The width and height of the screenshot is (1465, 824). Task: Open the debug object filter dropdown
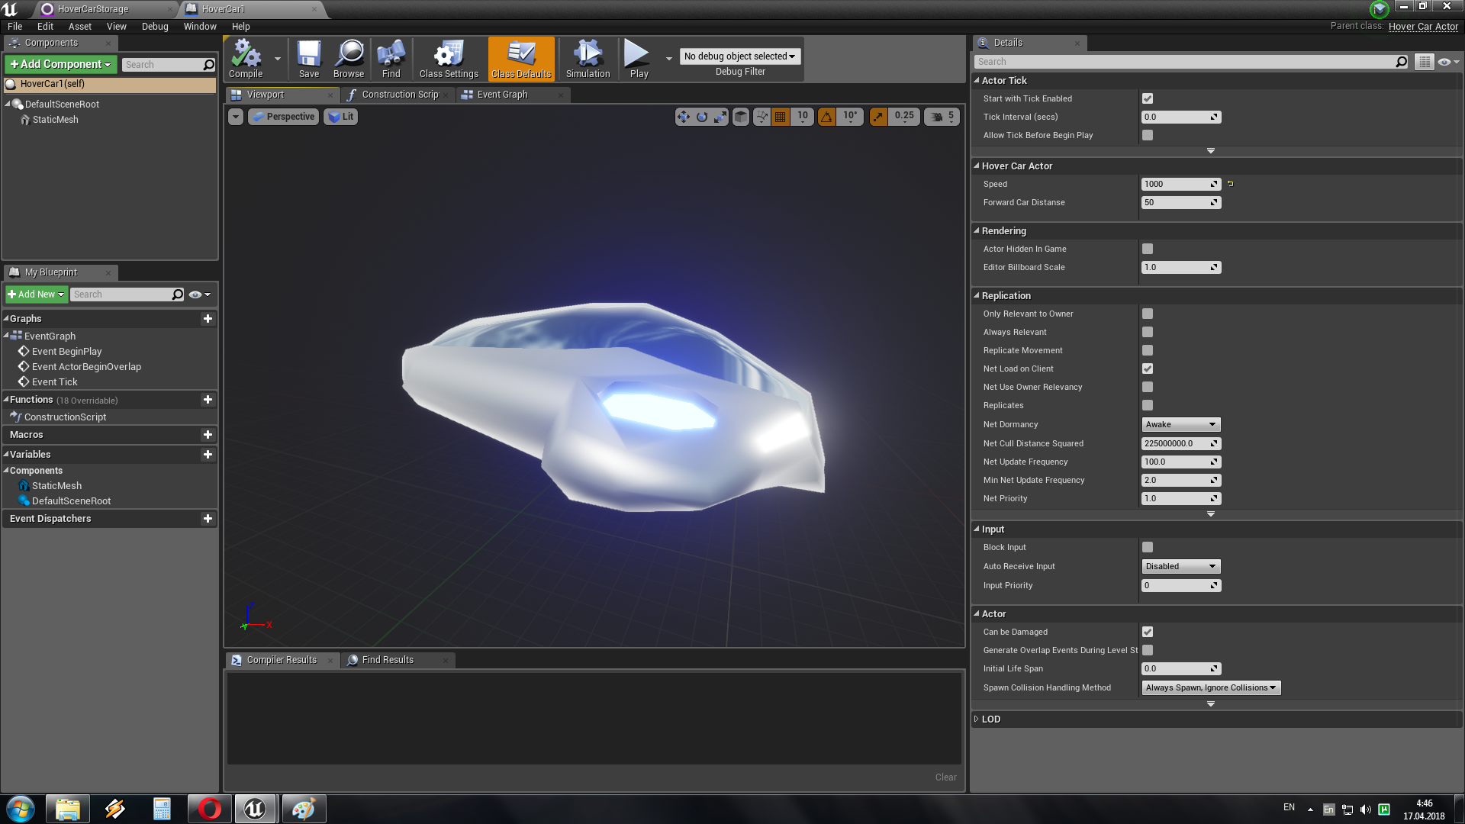(739, 56)
